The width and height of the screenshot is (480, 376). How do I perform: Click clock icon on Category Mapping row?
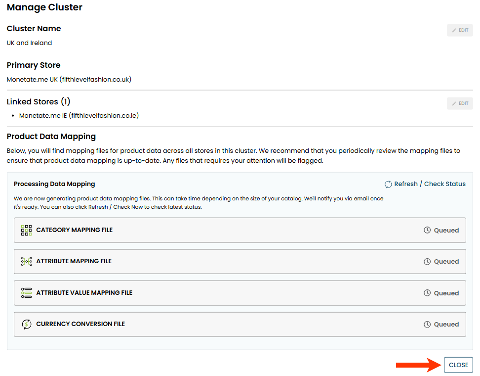coord(427,230)
